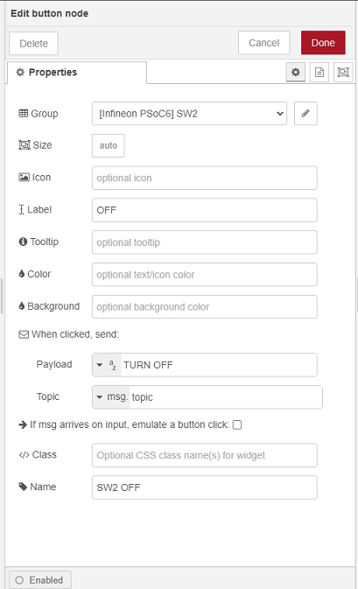Screen dimensions: 358x589
Task: Click the pencil icon to edit the group
Action: coord(305,114)
